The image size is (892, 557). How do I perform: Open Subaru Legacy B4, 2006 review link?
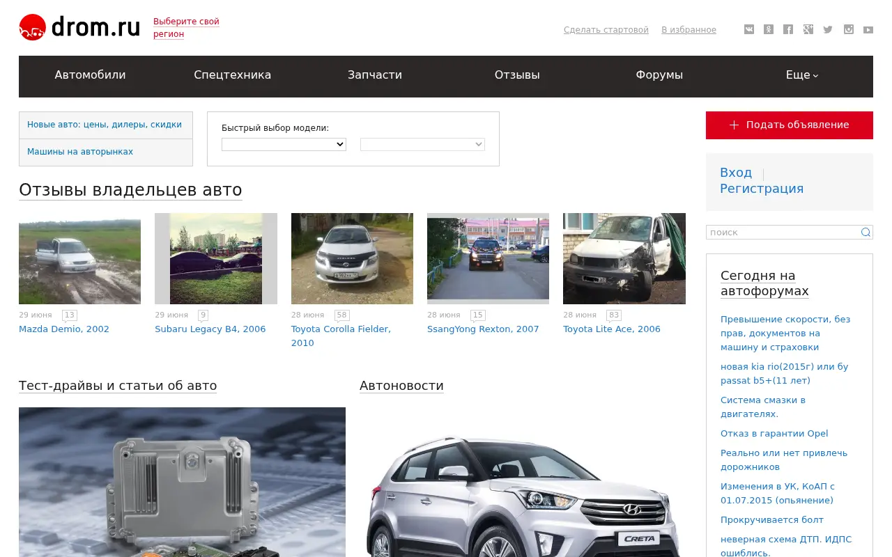click(x=210, y=329)
